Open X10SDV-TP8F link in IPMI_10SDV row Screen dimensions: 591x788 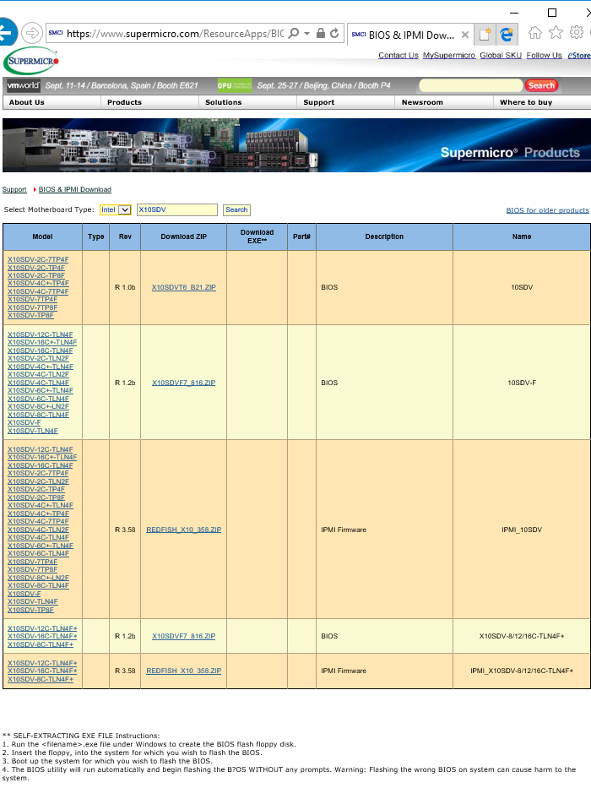(x=30, y=610)
